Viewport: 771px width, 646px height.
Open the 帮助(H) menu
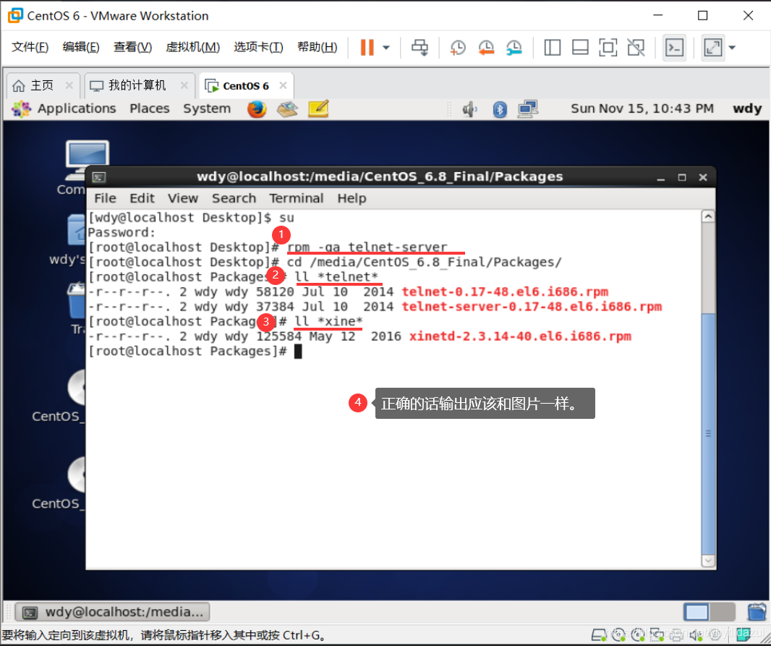318,47
